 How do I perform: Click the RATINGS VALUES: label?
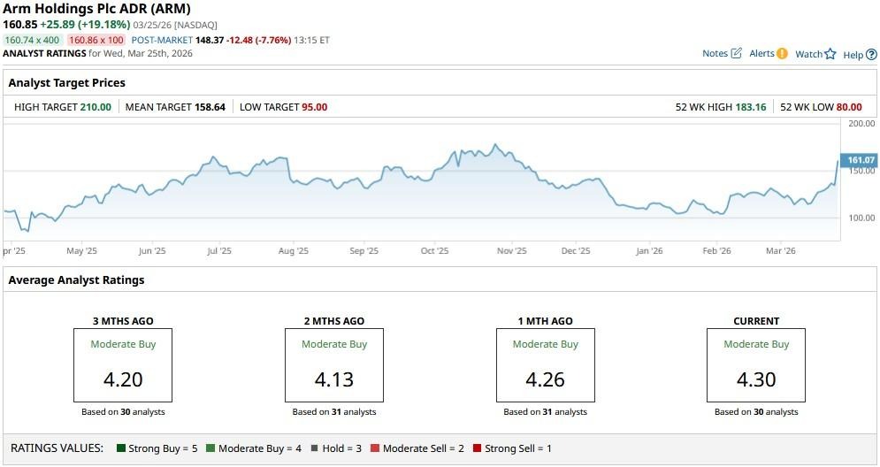coord(57,448)
